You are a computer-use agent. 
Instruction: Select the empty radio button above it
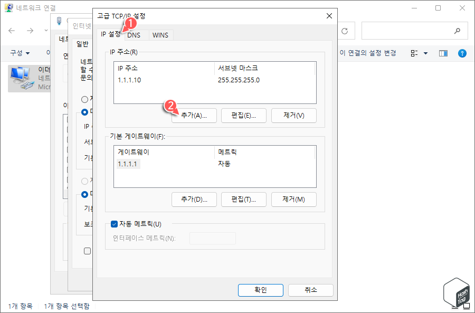point(84,99)
